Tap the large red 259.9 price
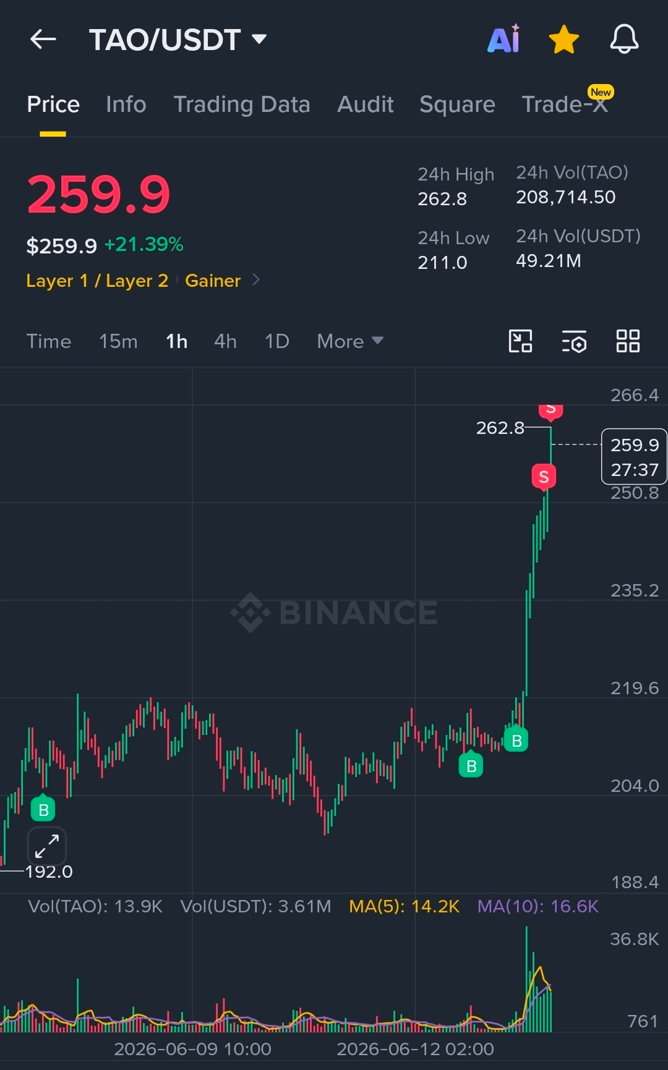 [98, 195]
